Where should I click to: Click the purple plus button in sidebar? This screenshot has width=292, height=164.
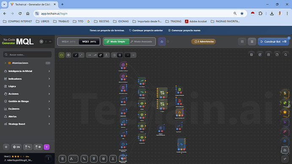click(x=47, y=147)
